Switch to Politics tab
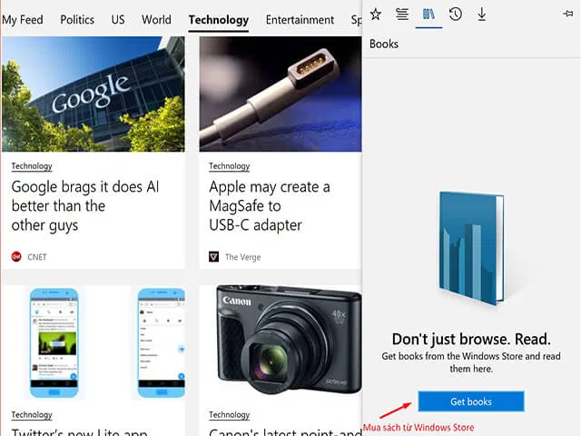 click(x=77, y=20)
